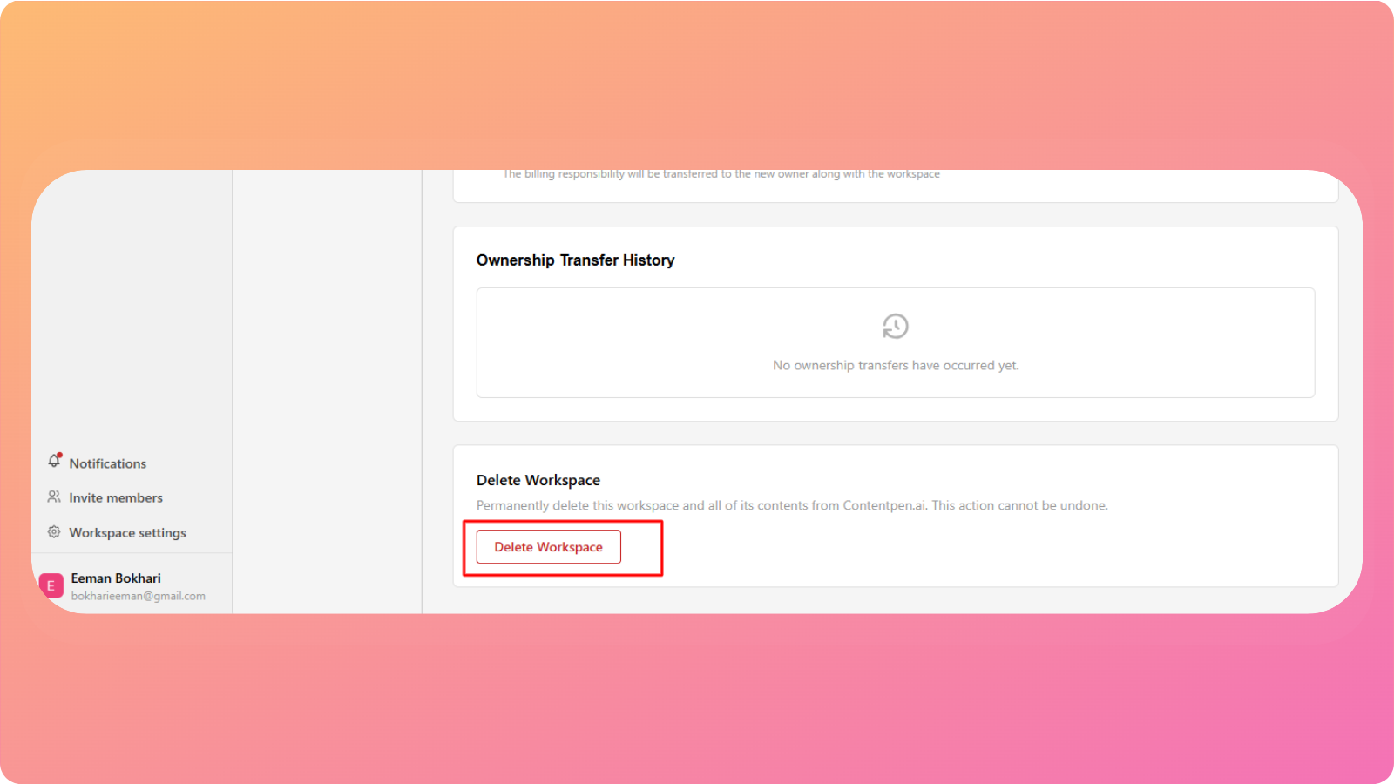The image size is (1394, 784).
Task: Go to Workspace settings in sidebar
Action: tap(127, 532)
